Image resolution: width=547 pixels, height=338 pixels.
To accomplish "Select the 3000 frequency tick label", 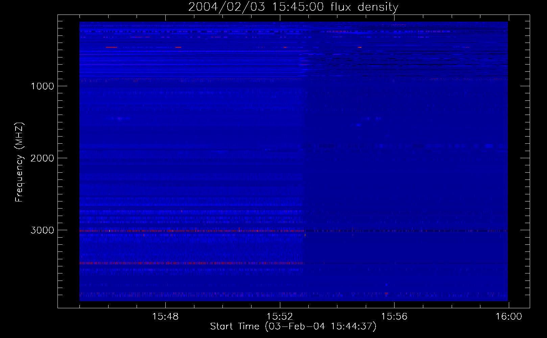I will click(x=42, y=230).
